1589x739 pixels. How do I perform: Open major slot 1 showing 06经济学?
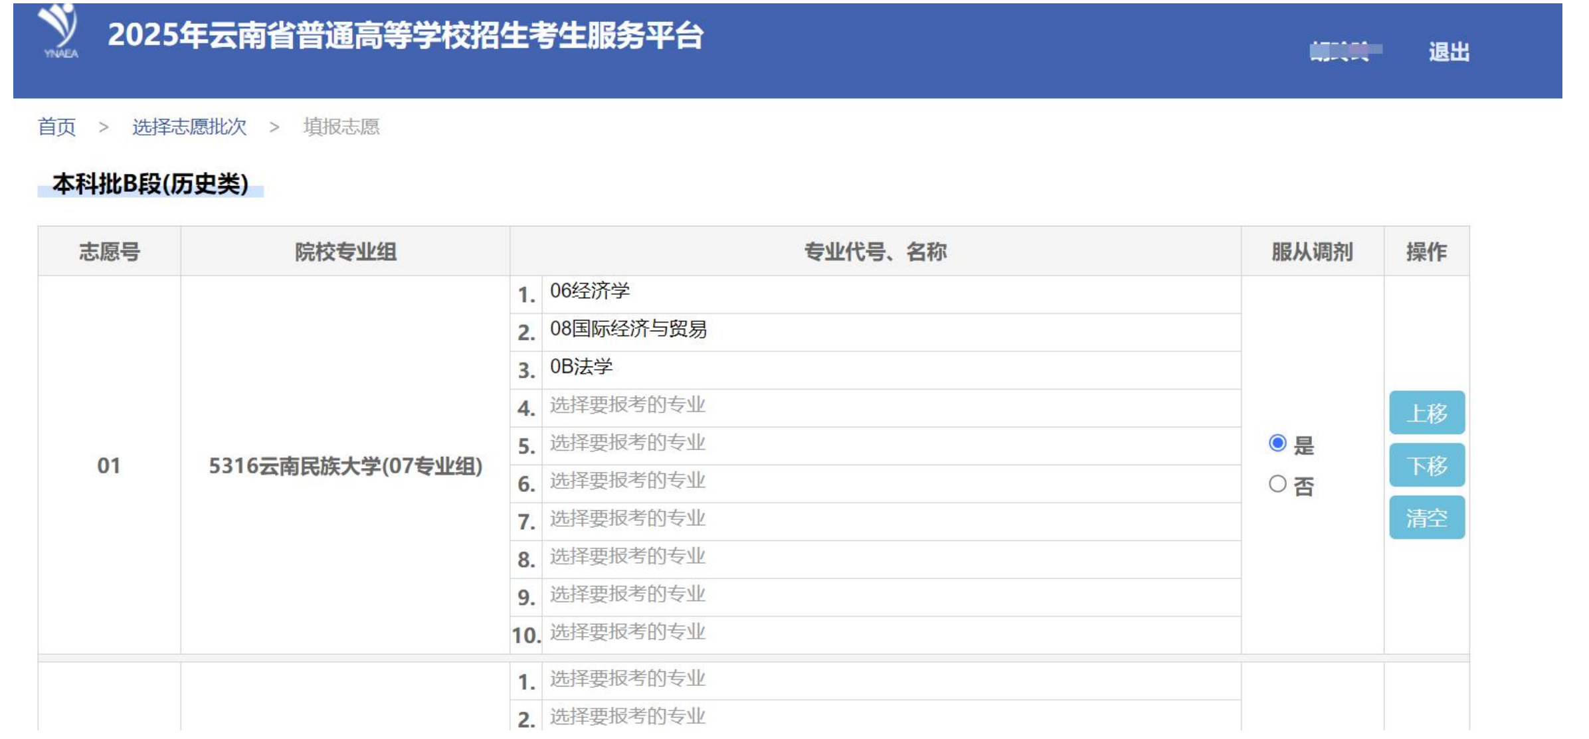[x=890, y=293]
